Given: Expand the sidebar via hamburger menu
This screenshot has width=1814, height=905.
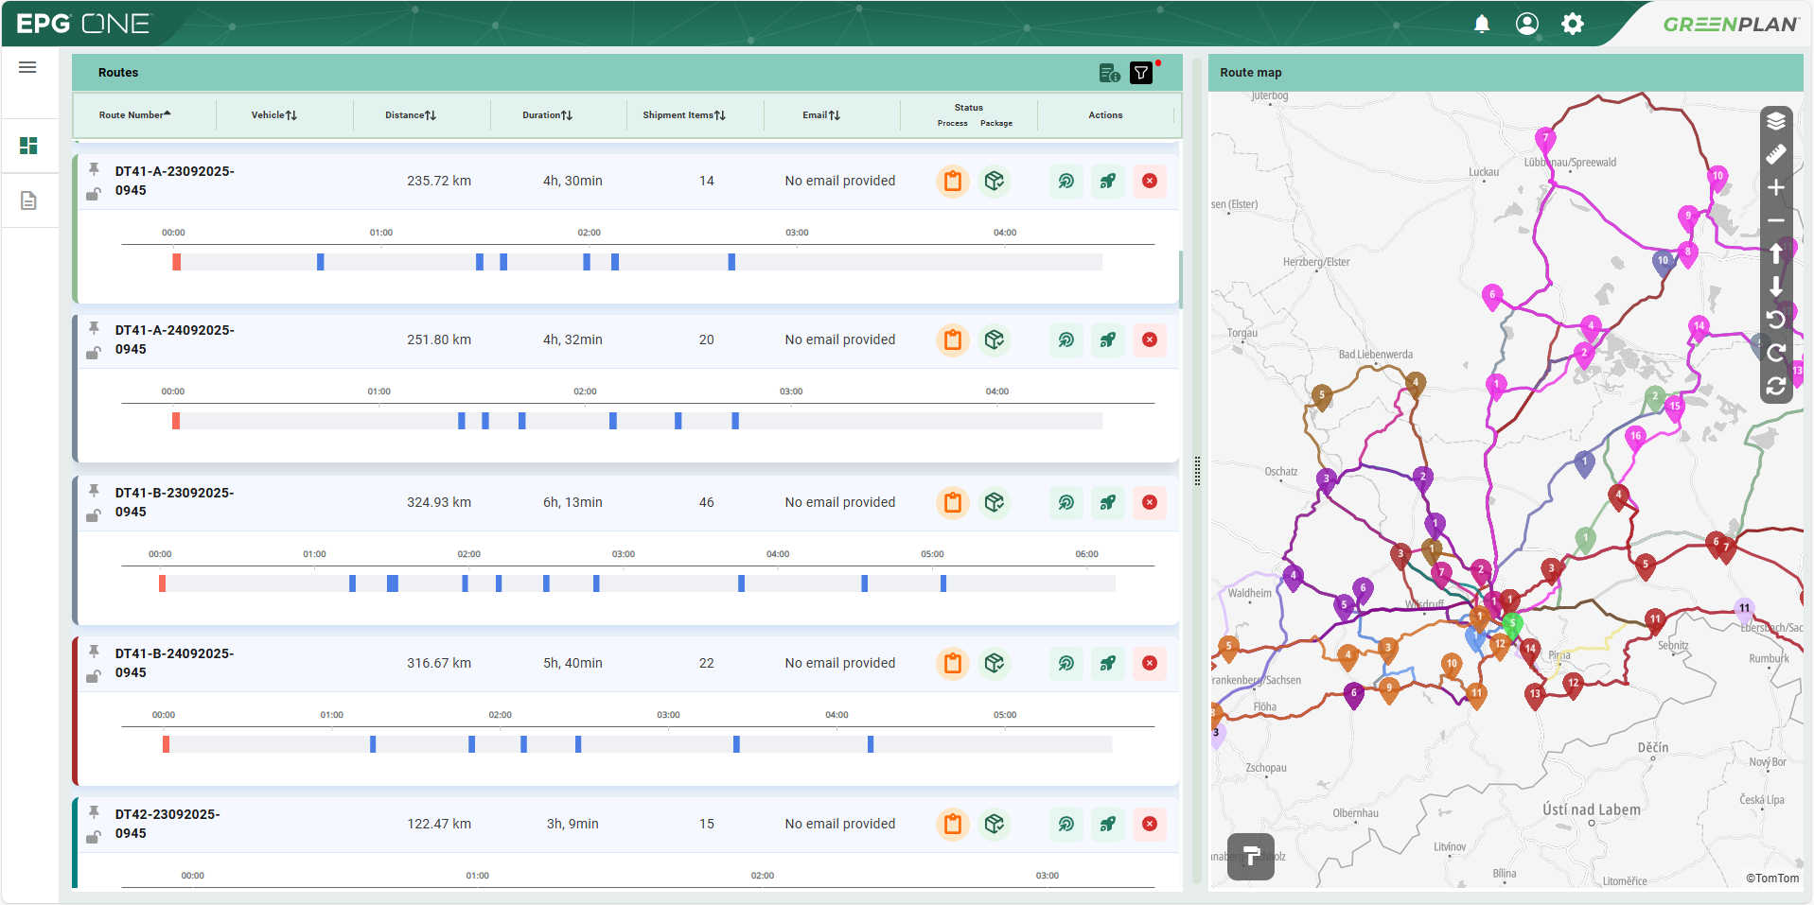Looking at the screenshot, I should point(27,67).
